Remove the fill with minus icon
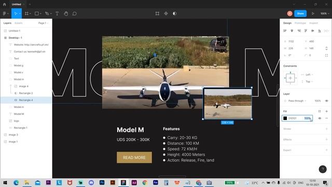The height and width of the screenshot is (187, 332). [x=326, y=118]
